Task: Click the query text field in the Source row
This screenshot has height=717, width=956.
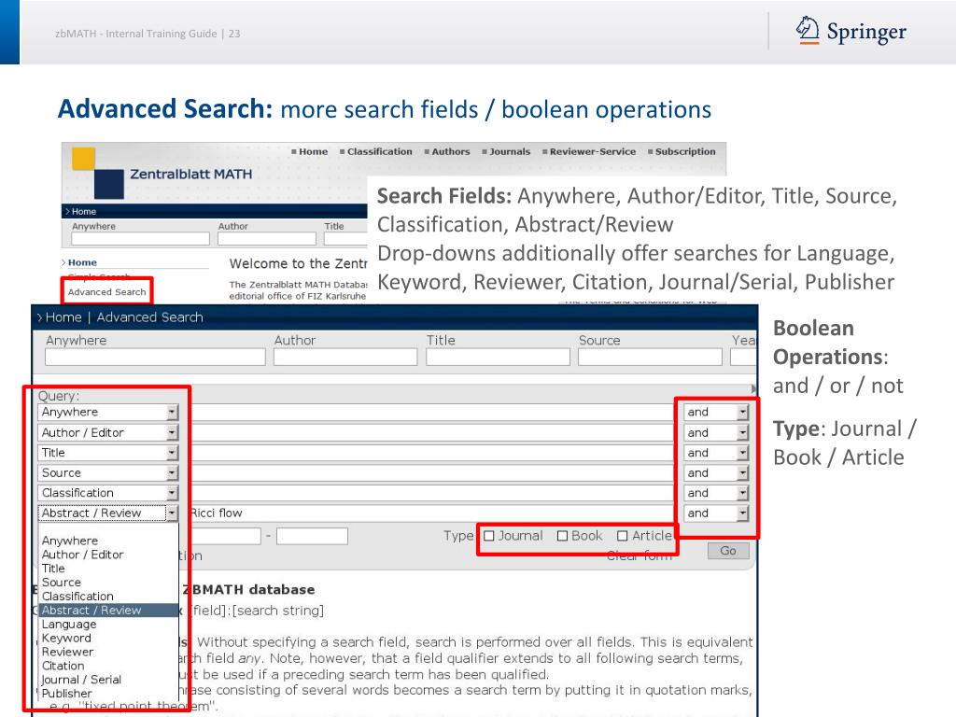Action: point(431,472)
